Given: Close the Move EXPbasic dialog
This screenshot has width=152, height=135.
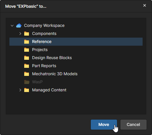Looking at the screenshot, I should pos(145,5).
